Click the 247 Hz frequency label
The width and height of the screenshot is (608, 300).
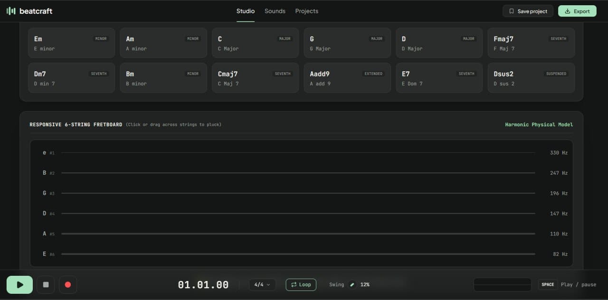click(x=559, y=173)
